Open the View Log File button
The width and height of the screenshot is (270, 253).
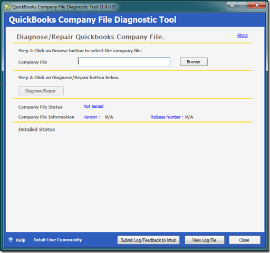pos(205,240)
